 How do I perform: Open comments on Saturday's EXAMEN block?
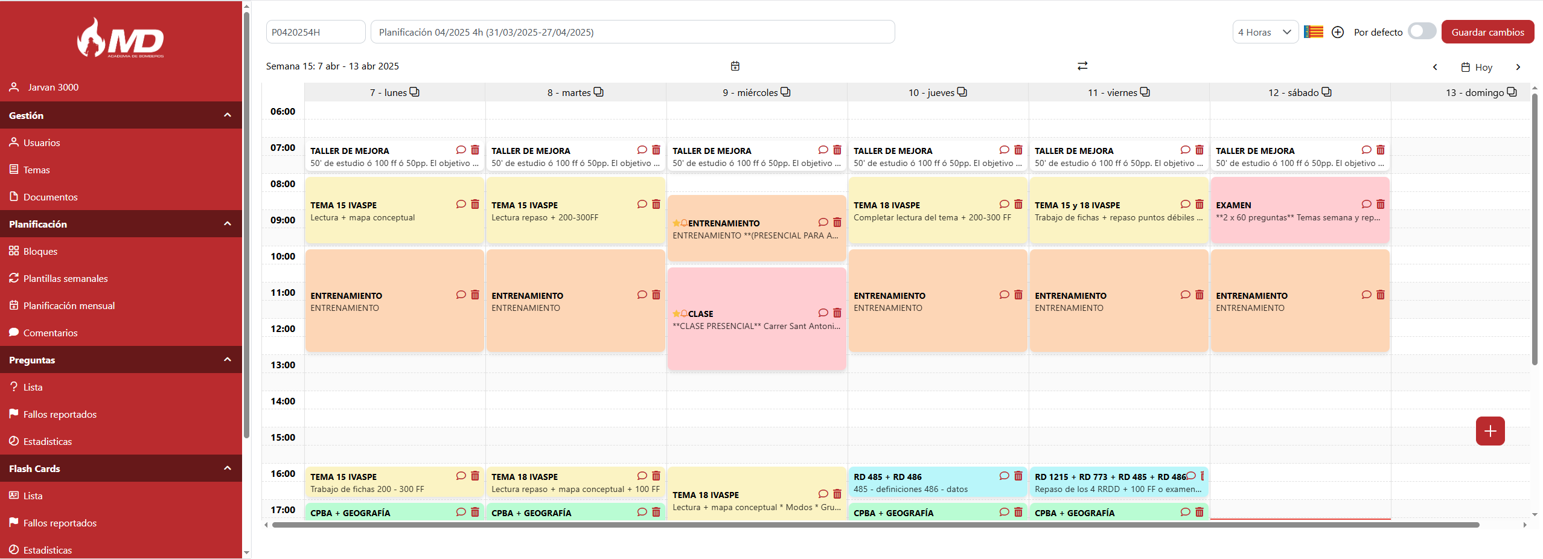tap(1366, 205)
